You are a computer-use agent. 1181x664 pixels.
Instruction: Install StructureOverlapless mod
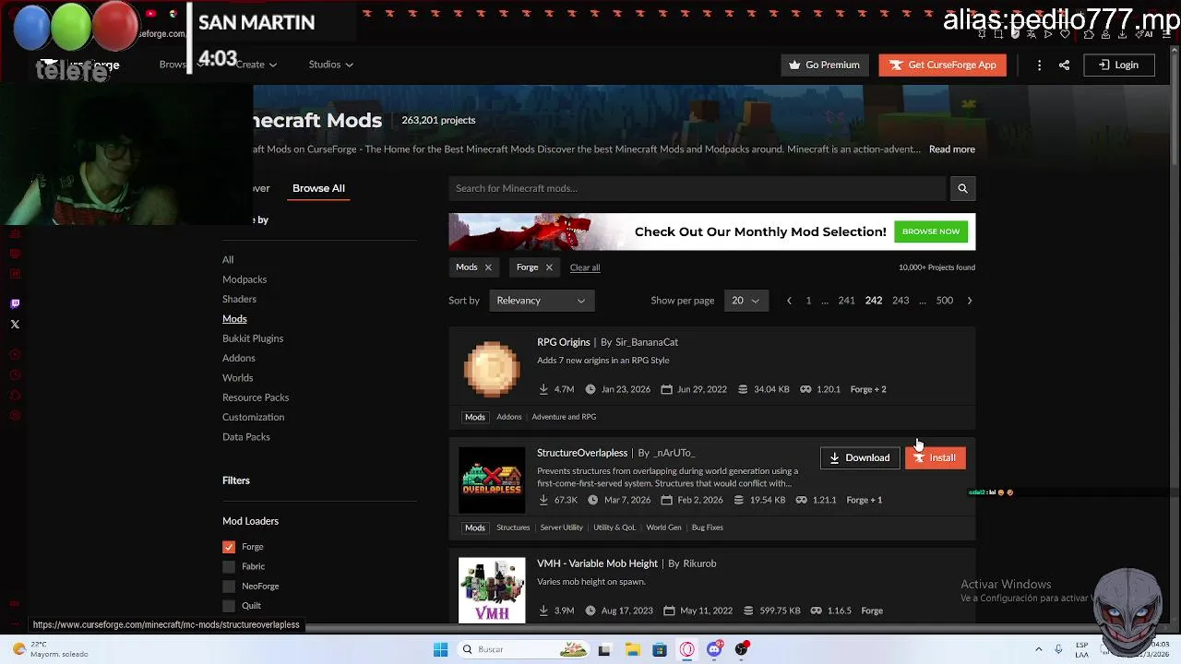click(936, 457)
